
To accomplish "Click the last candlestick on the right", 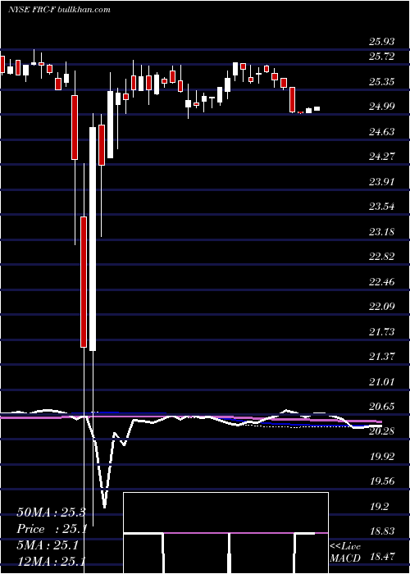I will [317, 109].
